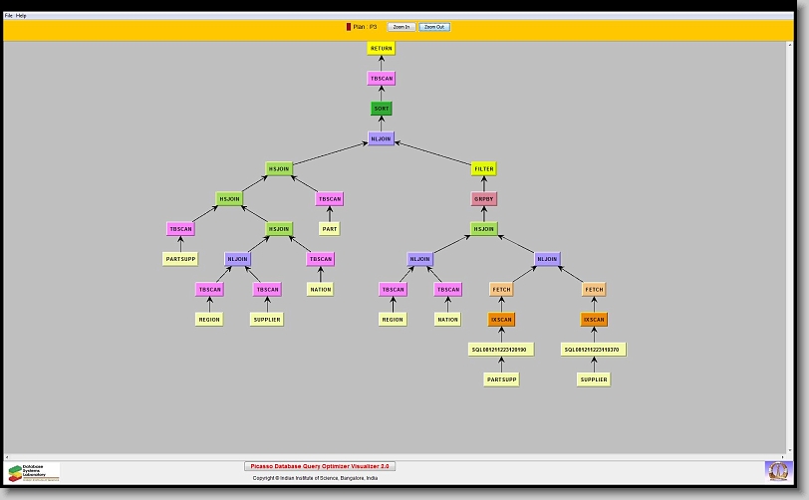809x500 pixels.
Task: Click the horizontal scrollbar below the plan
Action: click(x=399, y=456)
